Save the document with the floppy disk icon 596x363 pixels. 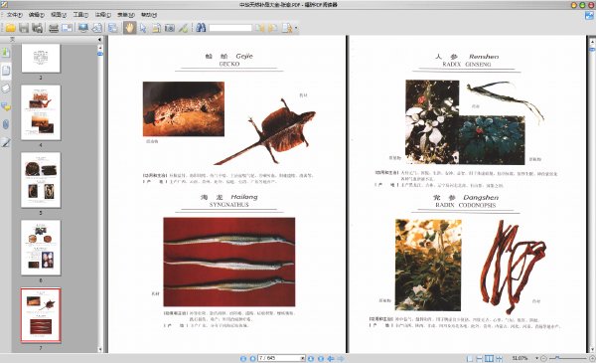[24, 28]
